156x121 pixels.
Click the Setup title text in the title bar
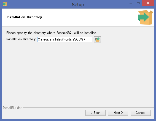(x=78, y=5)
